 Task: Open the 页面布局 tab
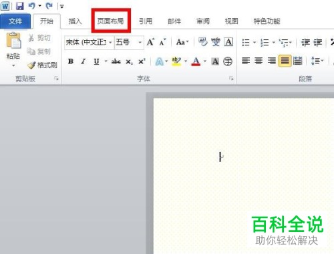click(110, 21)
